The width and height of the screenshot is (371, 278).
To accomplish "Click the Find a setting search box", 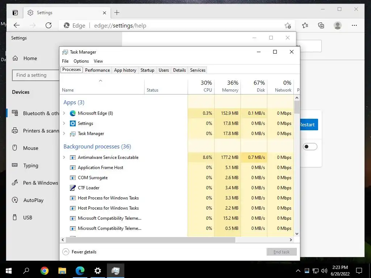I will click(x=36, y=75).
